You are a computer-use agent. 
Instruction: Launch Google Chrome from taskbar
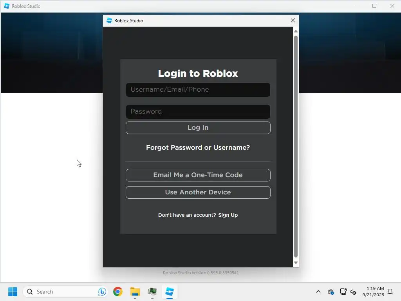(118, 292)
